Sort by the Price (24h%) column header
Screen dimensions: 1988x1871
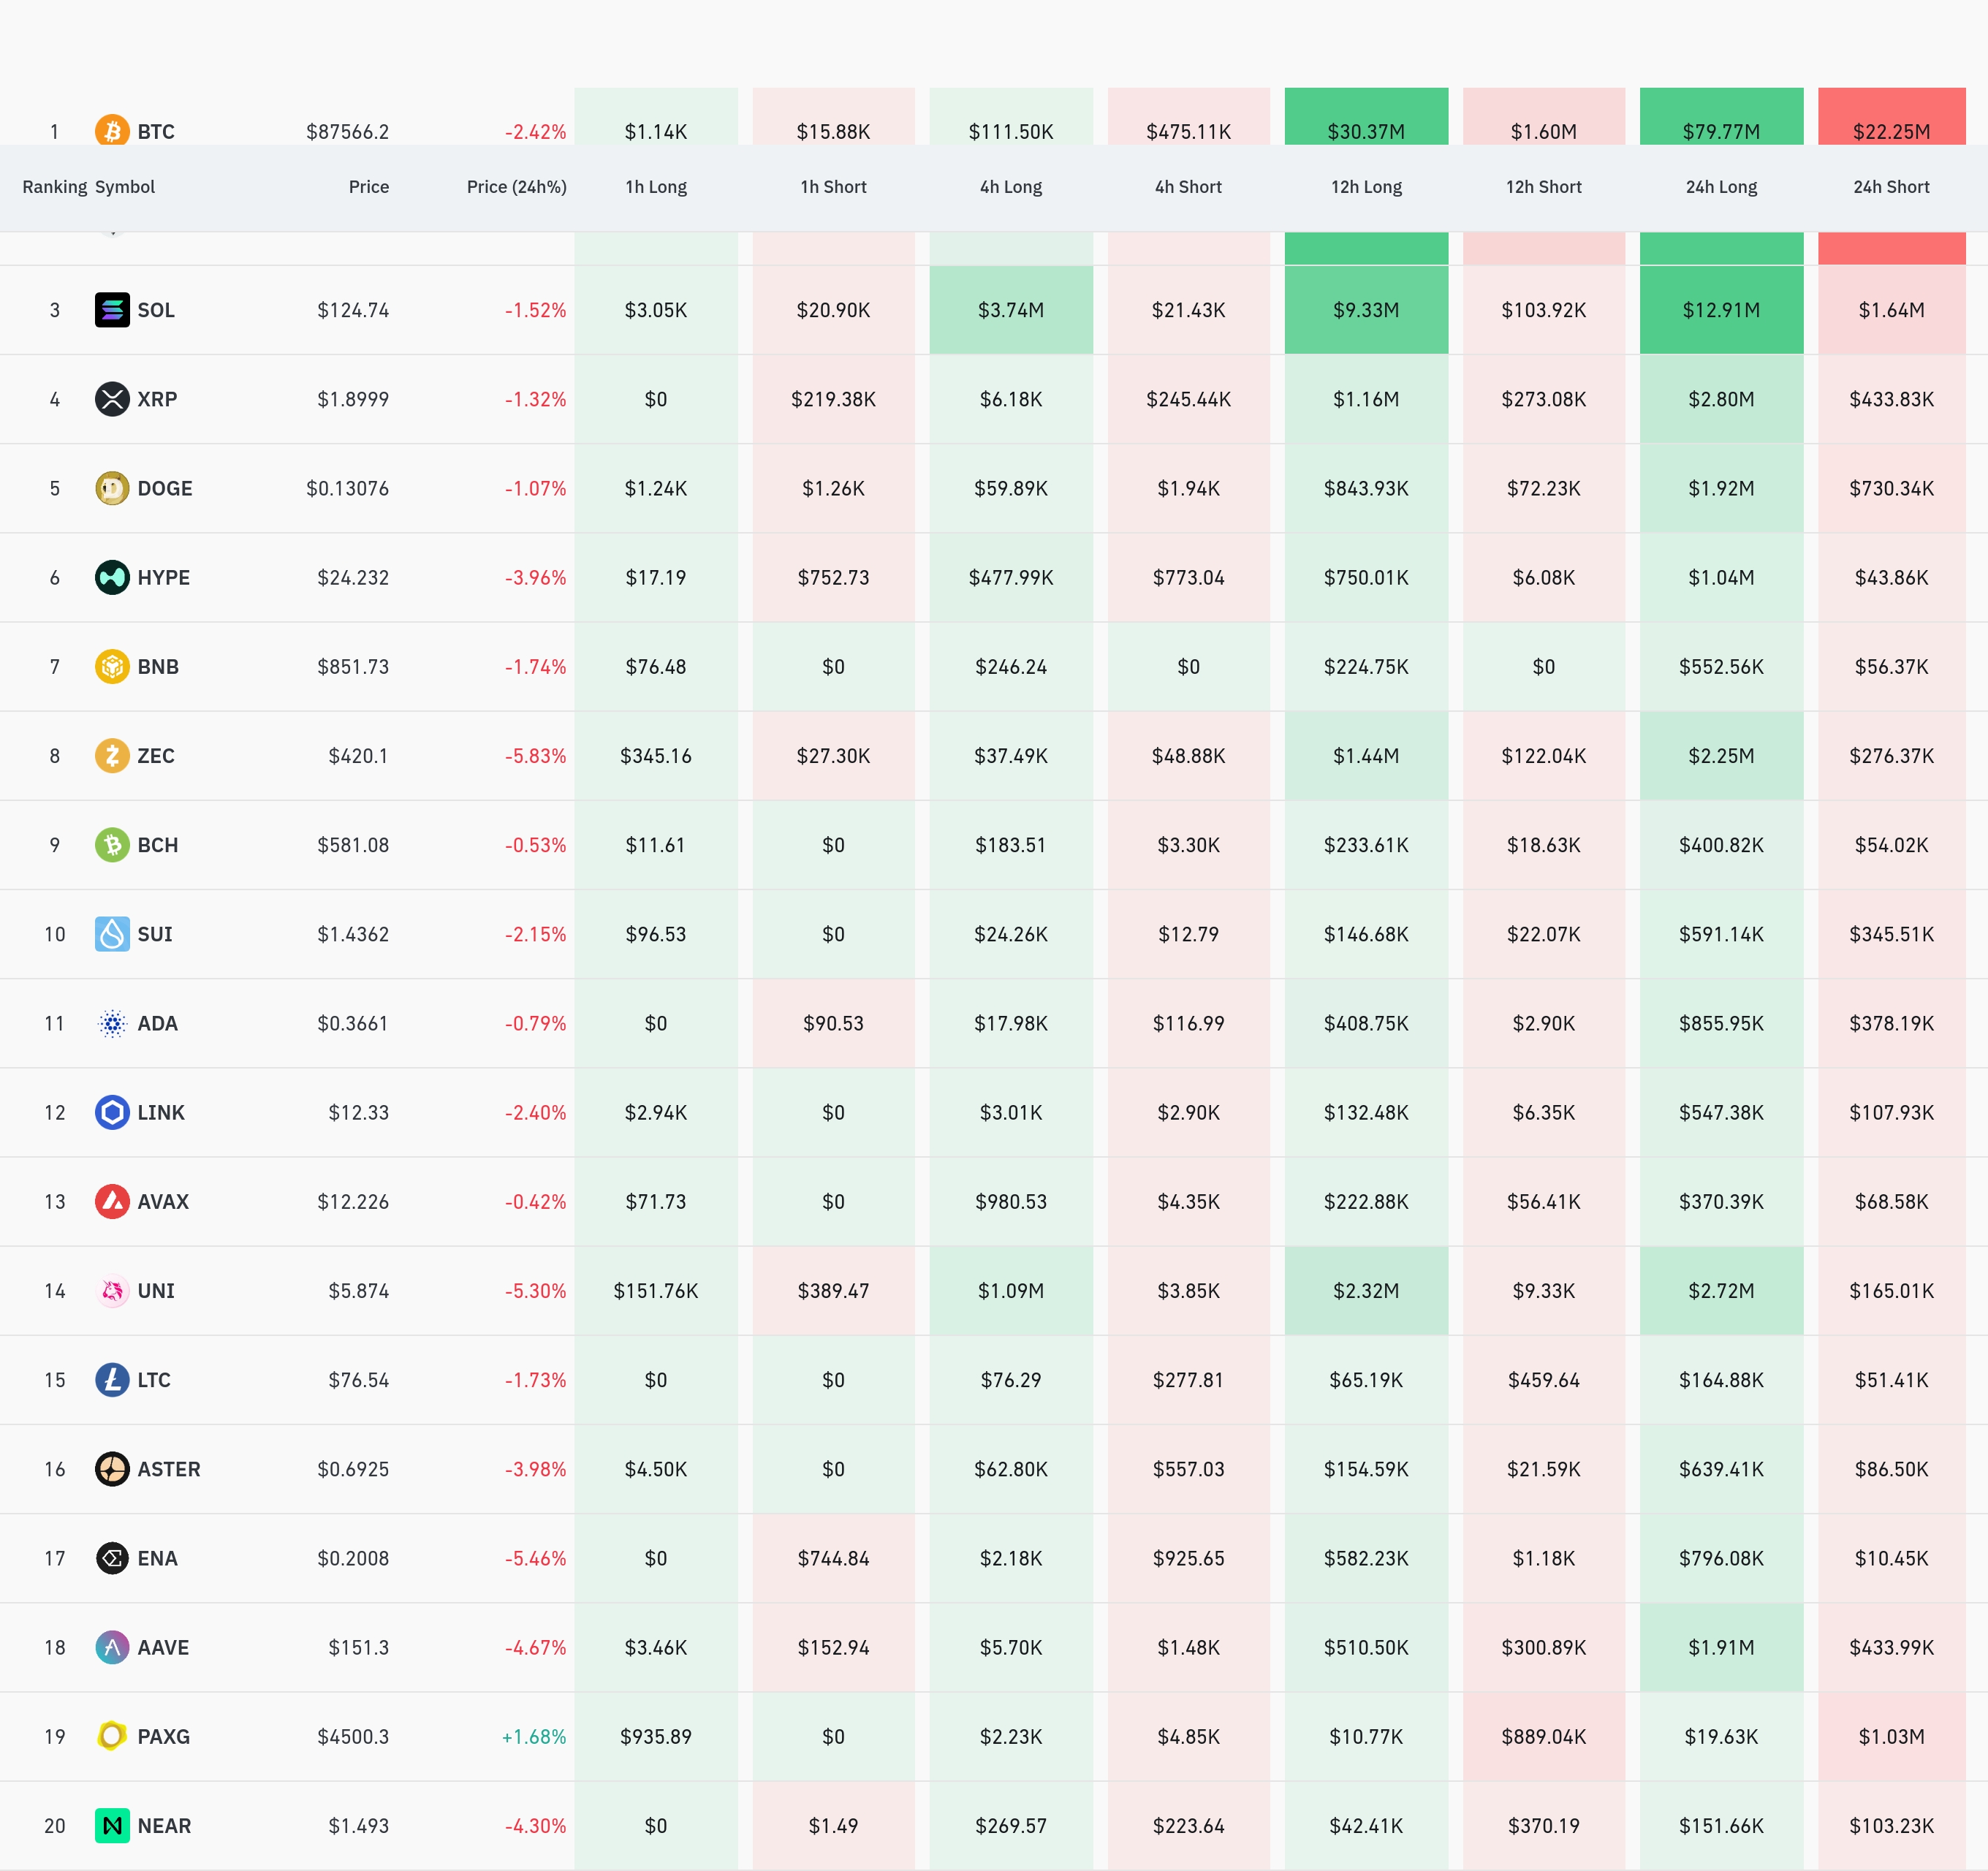516,187
